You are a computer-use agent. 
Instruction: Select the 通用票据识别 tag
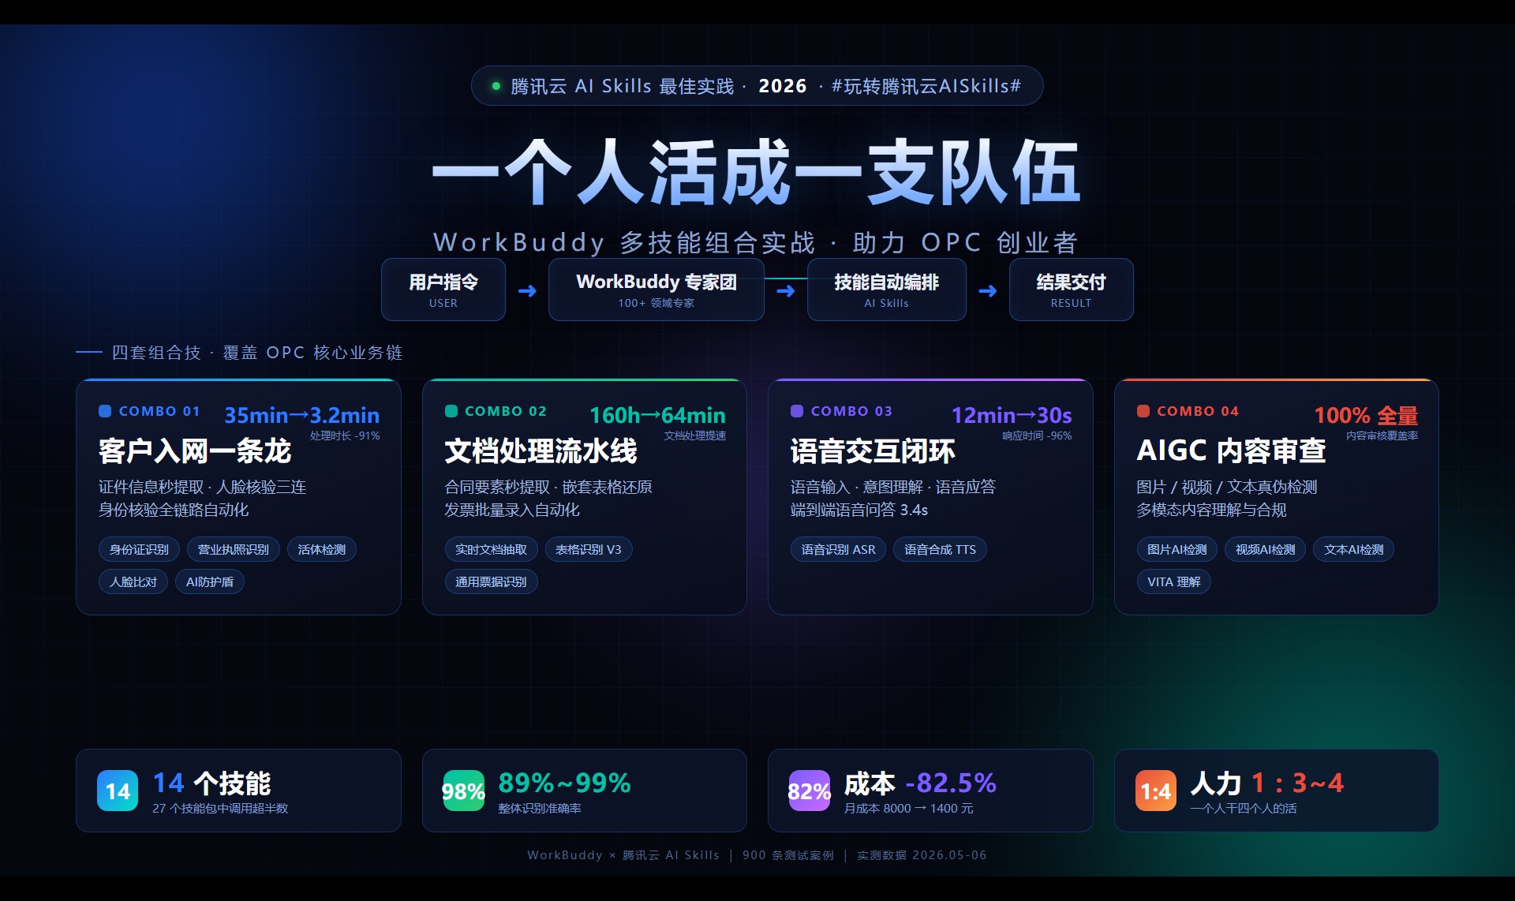(x=491, y=581)
